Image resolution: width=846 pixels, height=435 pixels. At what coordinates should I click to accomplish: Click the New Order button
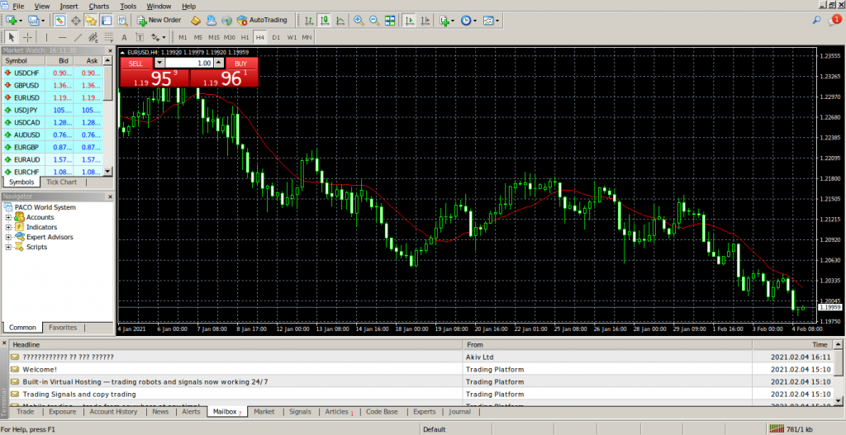[x=158, y=20]
